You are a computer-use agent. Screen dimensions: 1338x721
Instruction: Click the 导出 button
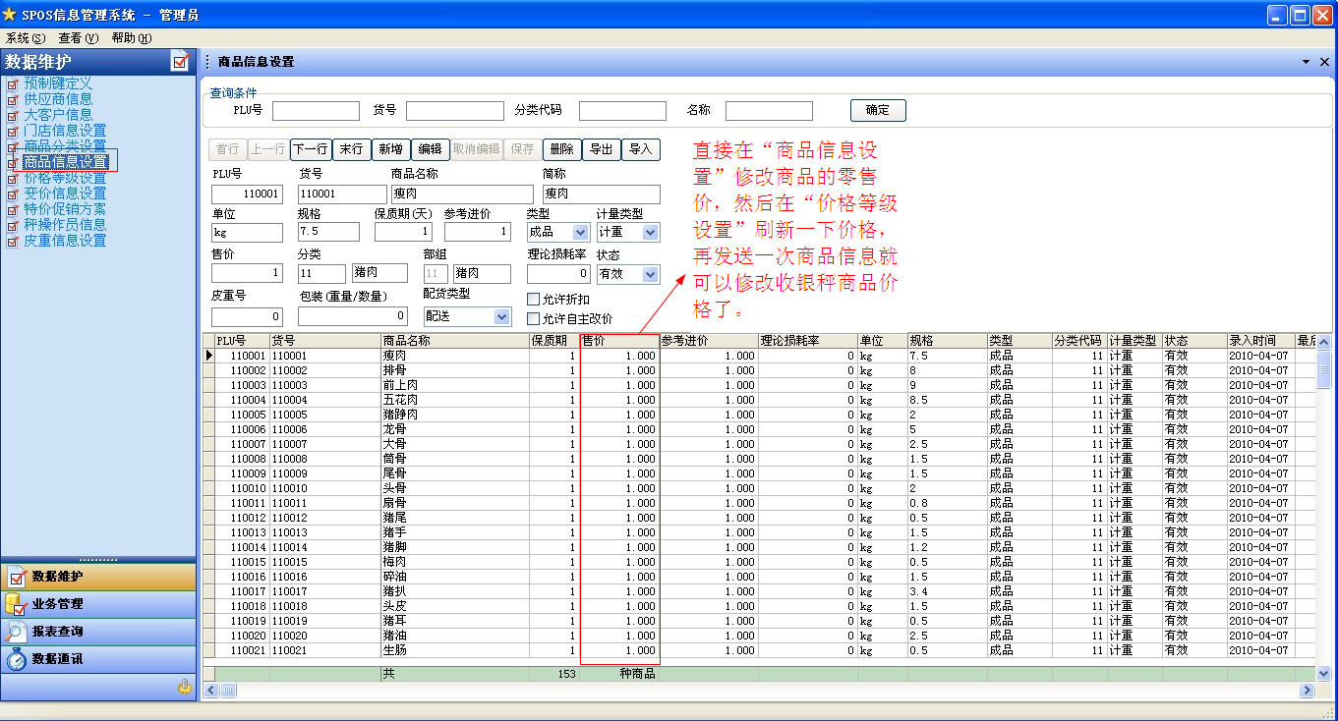click(602, 149)
